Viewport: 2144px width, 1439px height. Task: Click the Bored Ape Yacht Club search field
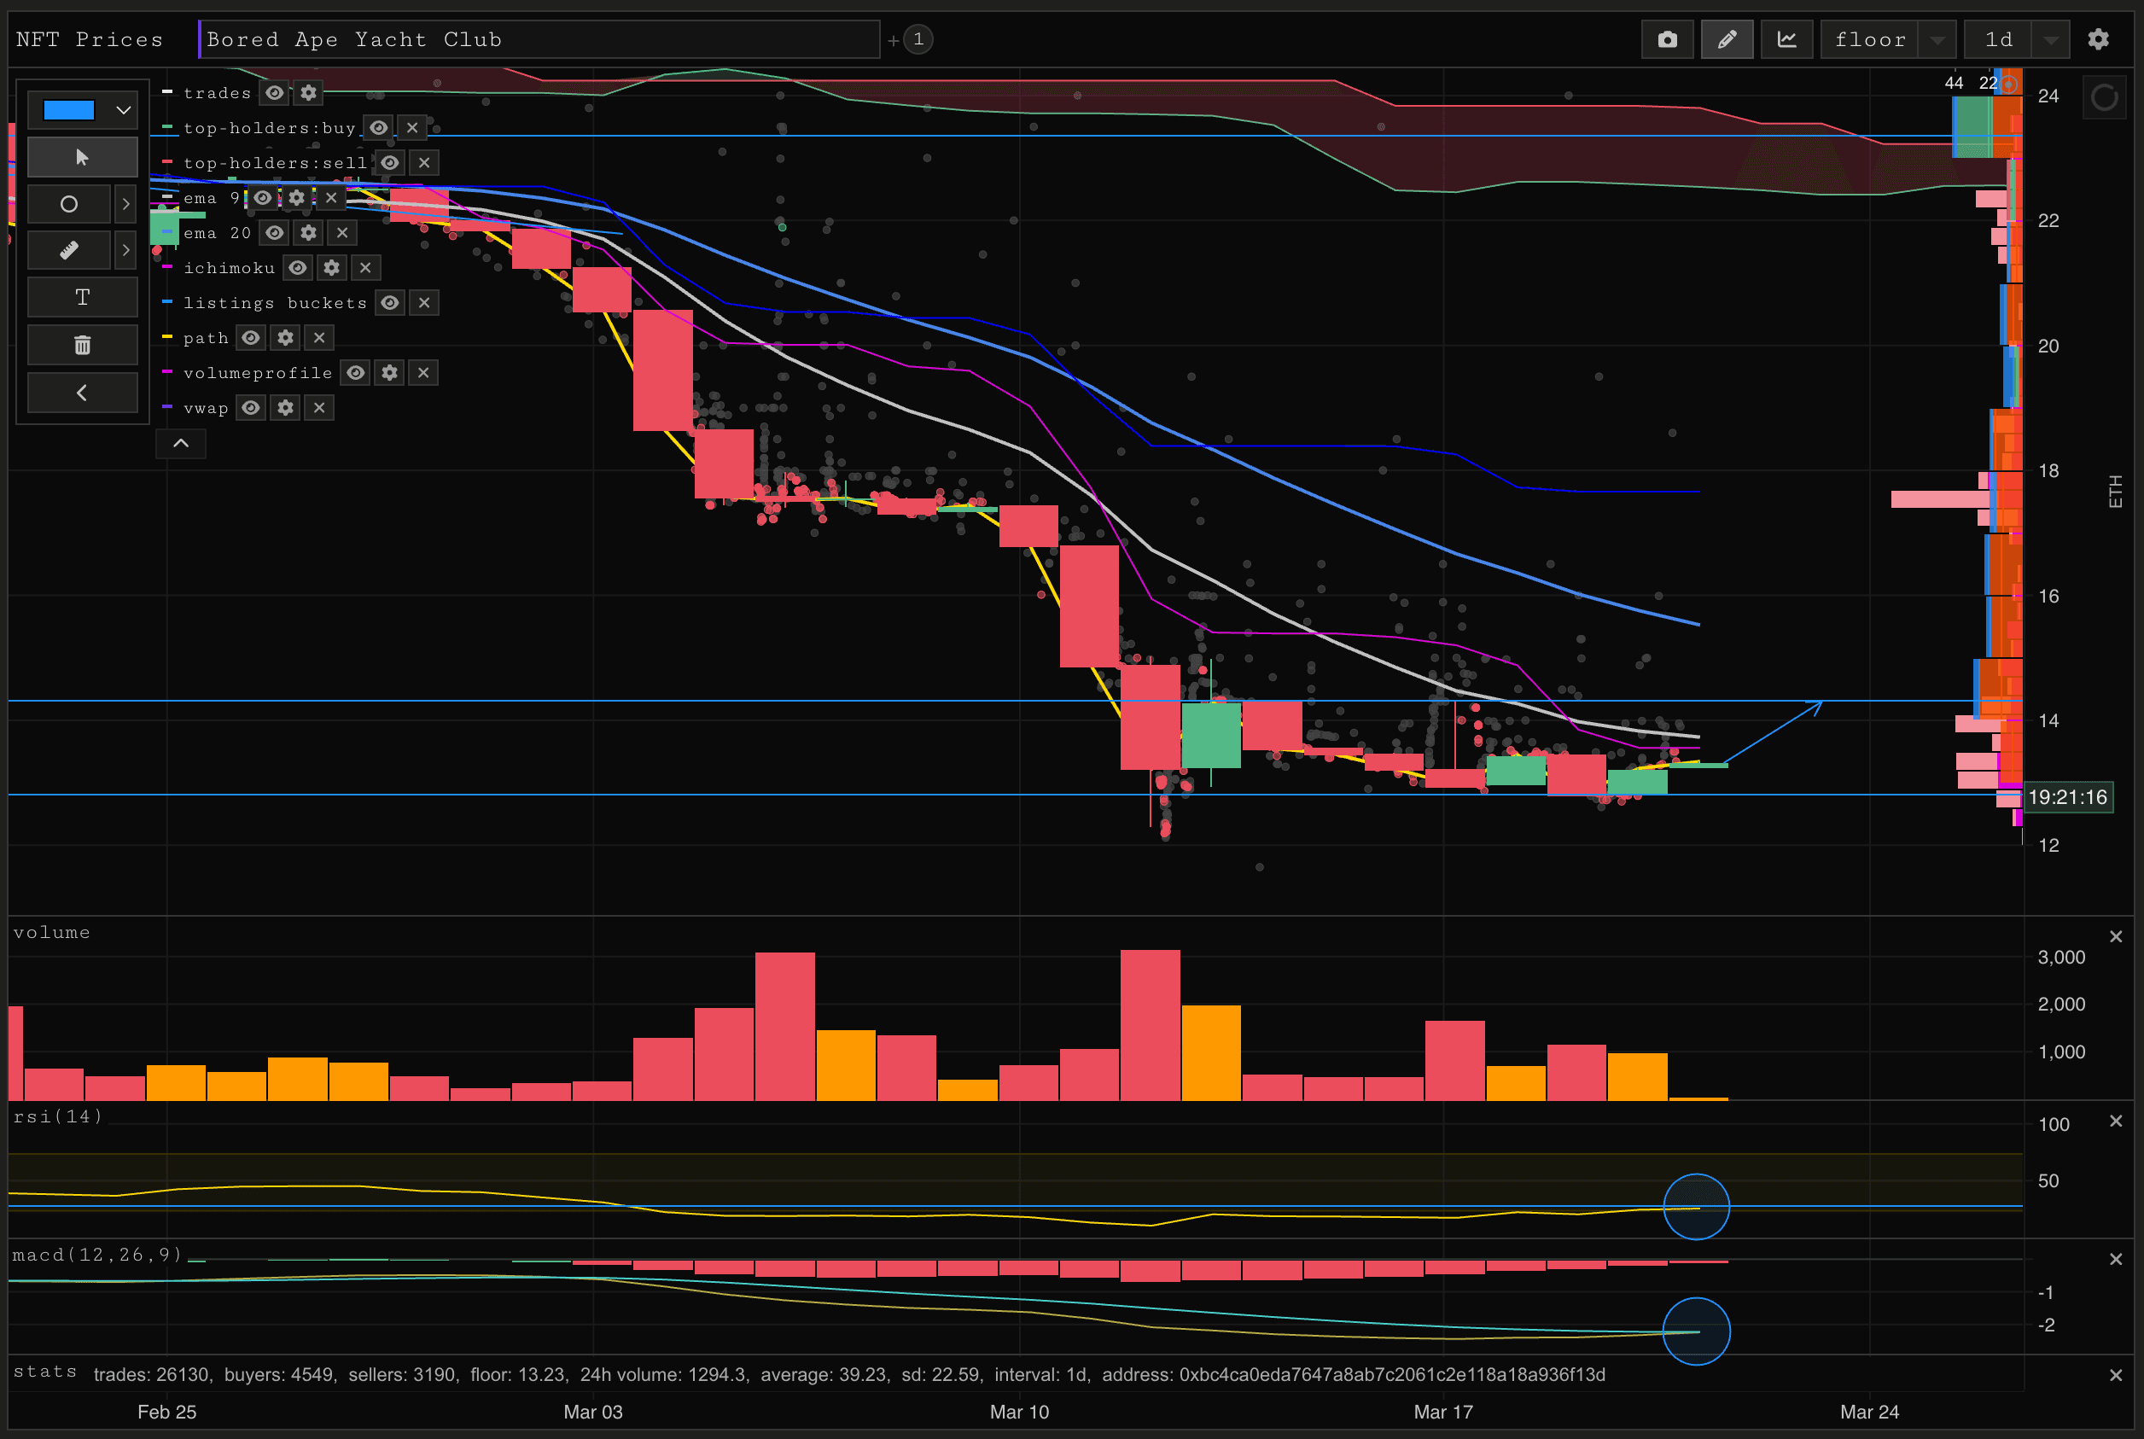539,39
